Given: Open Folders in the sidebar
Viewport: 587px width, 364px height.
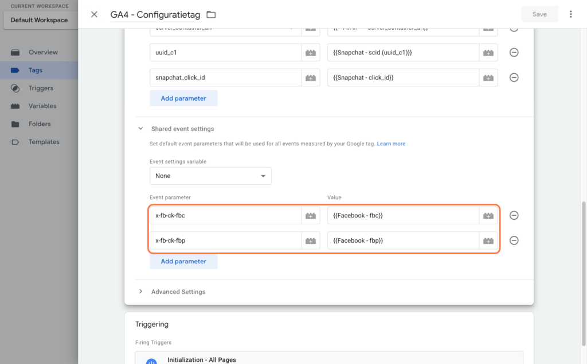Looking at the screenshot, I should point(39,124).
